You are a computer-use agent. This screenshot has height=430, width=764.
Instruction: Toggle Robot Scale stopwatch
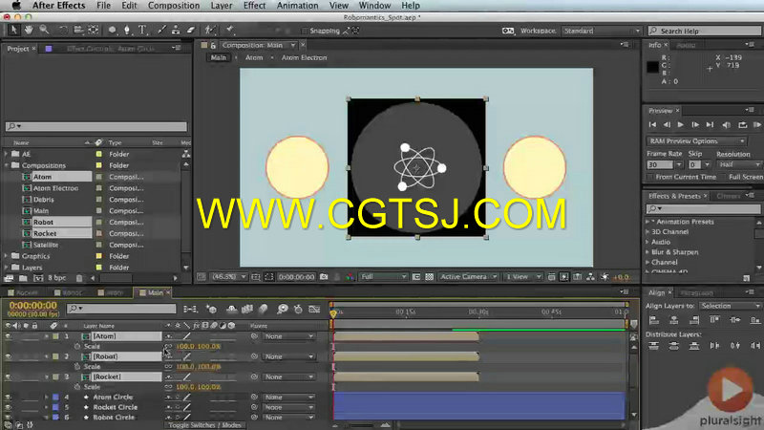pyautogui.click(x=77, y=367)
